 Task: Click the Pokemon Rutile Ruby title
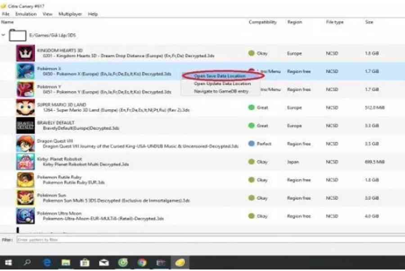[59, 177]
